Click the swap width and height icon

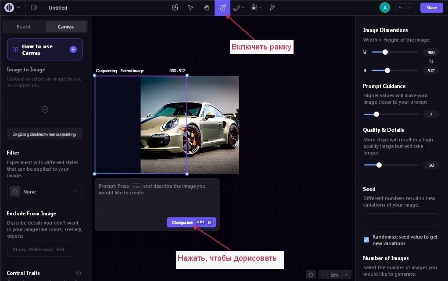(x=431, y=61)
